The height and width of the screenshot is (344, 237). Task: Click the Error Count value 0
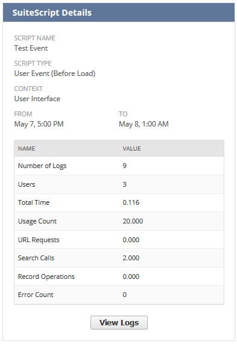tap(125, 295)
